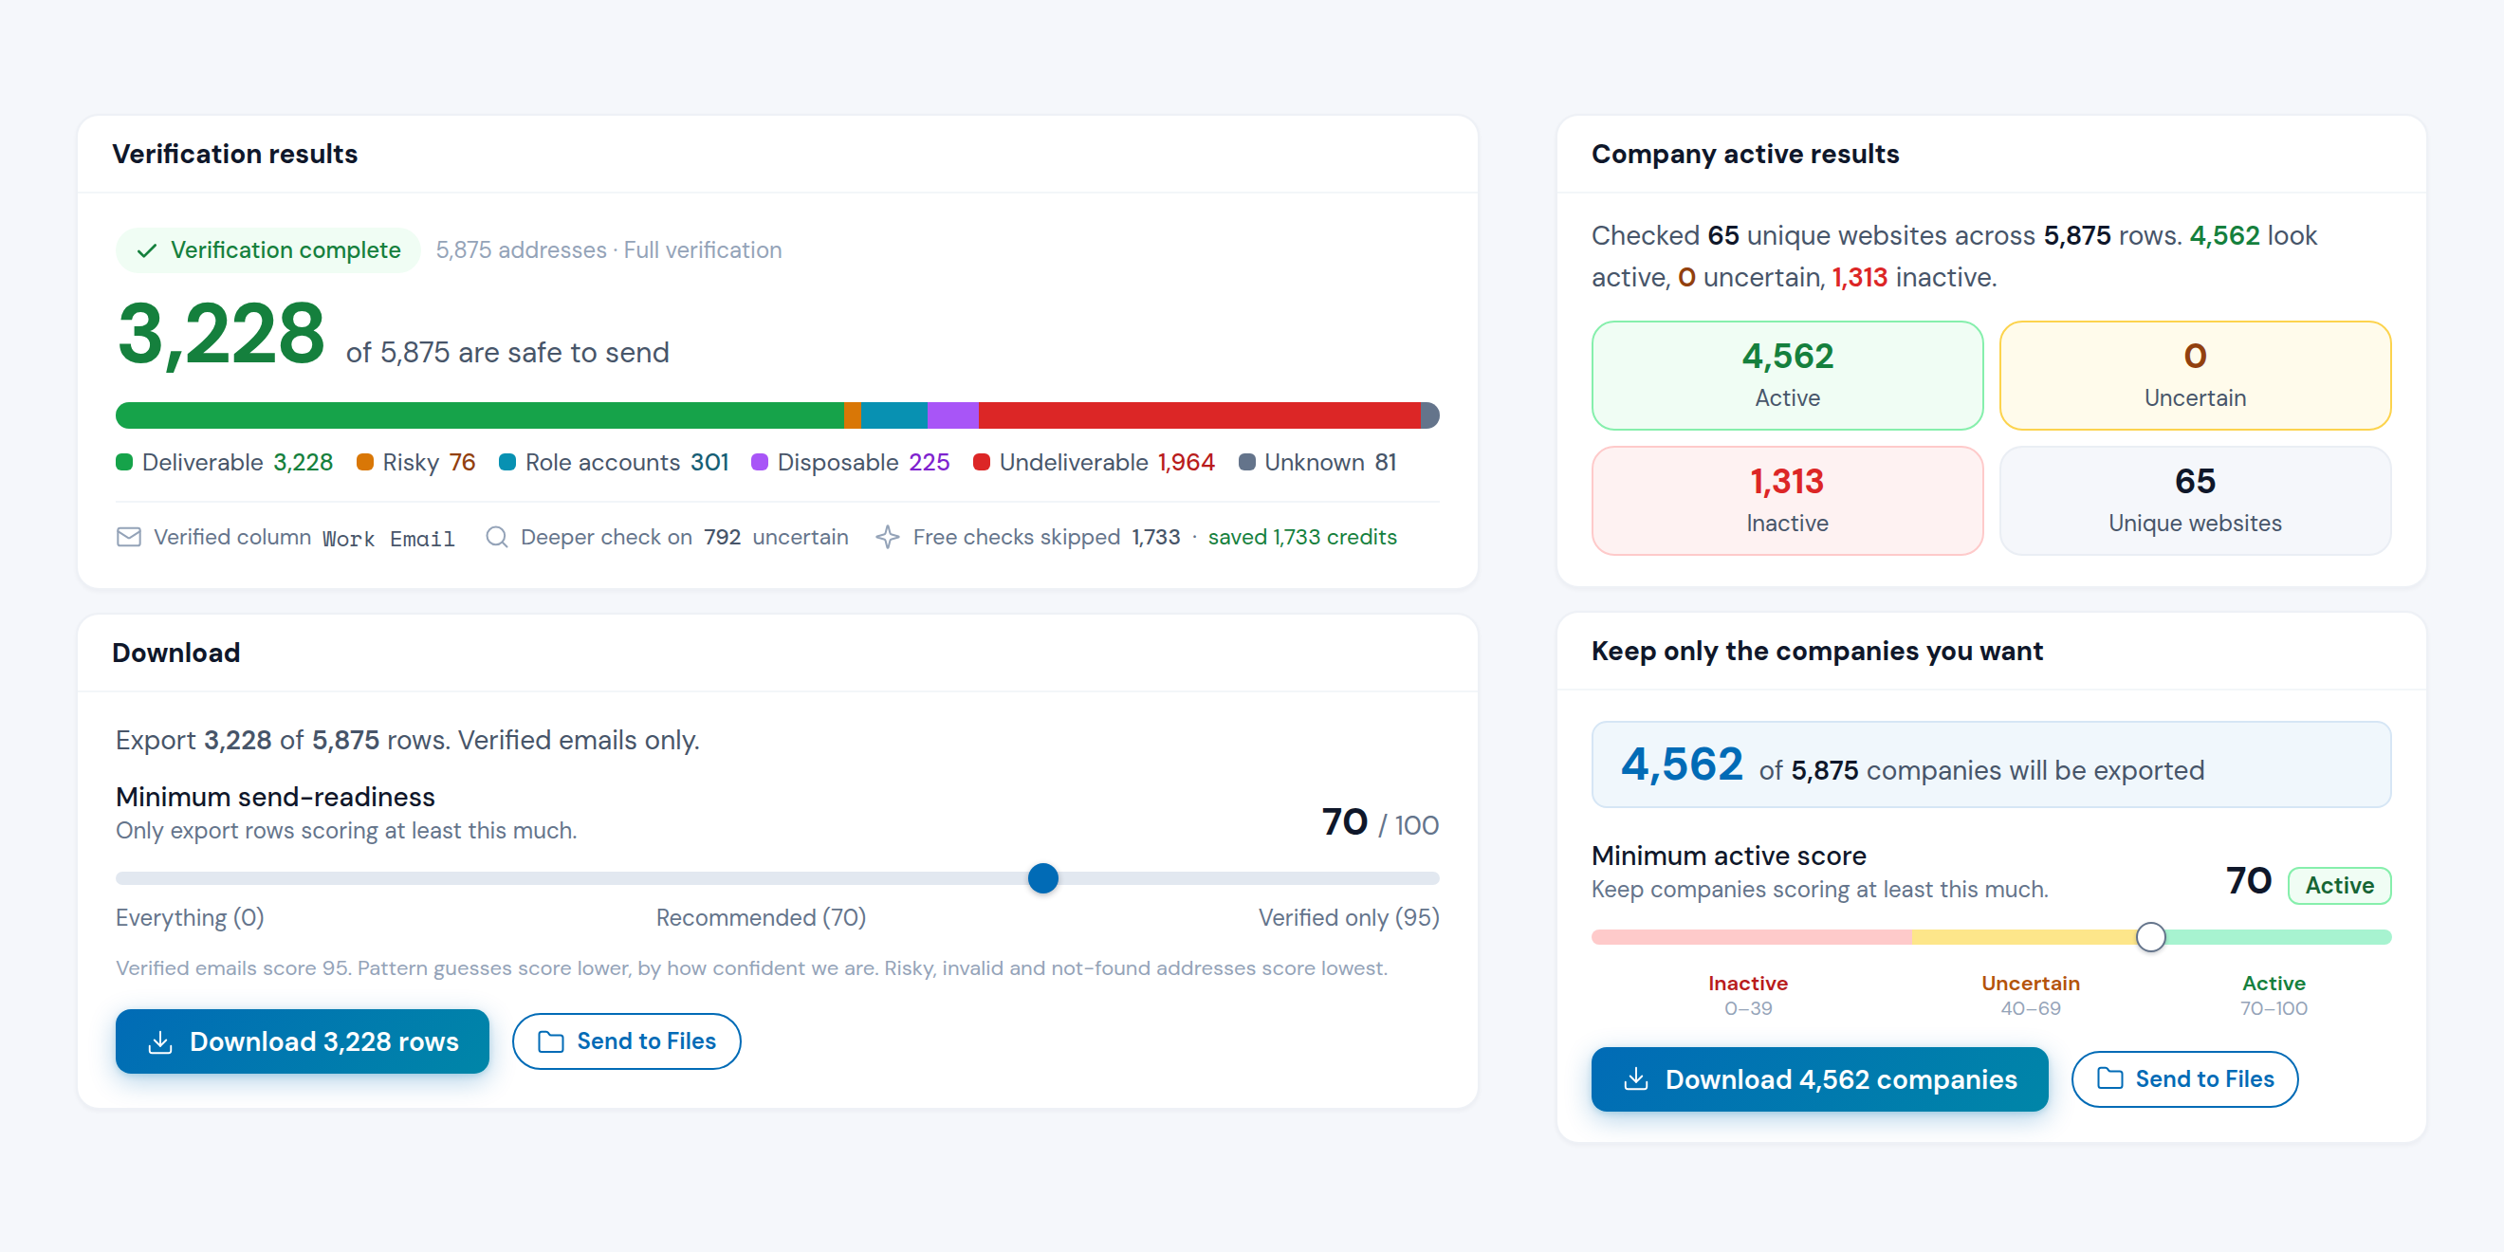Click the green Active score badge
Viewport: 2504px width, 1252px height.
(x=2339, y=886)
